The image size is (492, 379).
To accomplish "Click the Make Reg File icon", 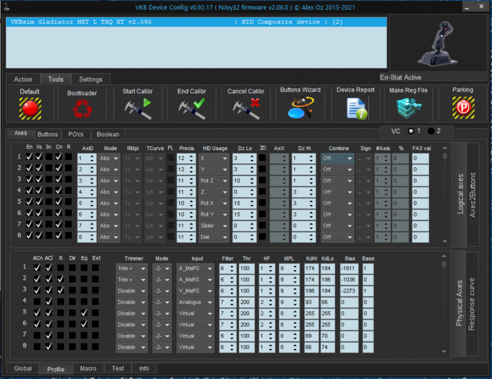I will click(408, 108).
